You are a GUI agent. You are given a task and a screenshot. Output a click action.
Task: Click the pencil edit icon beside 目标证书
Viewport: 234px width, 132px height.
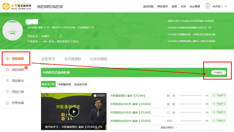pos(61,36)
